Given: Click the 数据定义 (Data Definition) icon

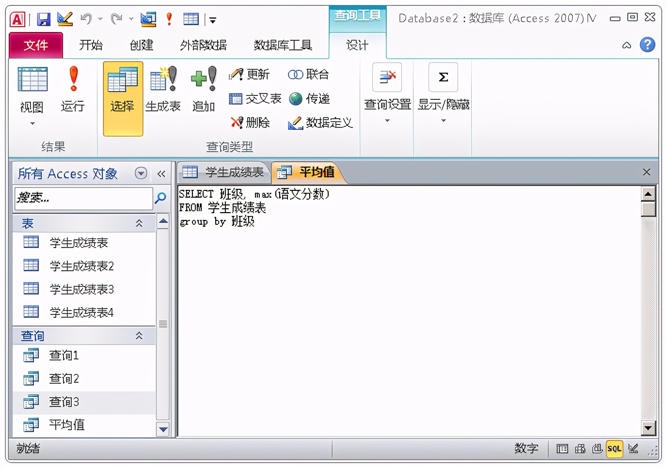Looking at the screenshot, I should tap(320, 123).
